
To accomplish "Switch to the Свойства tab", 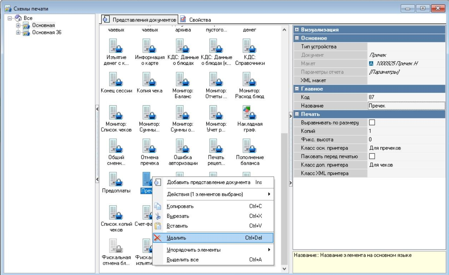I will pyautogui.click(x=196, y=20).
